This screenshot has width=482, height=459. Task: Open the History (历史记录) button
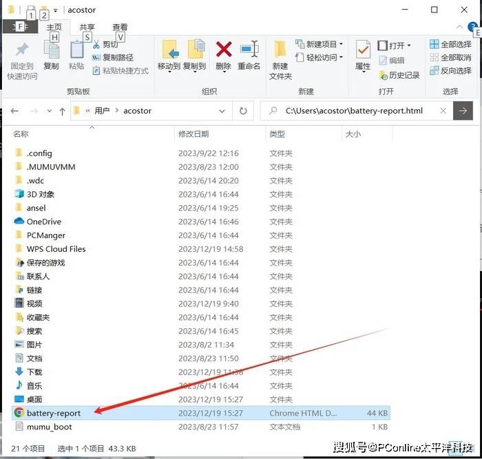click(399, 75)
